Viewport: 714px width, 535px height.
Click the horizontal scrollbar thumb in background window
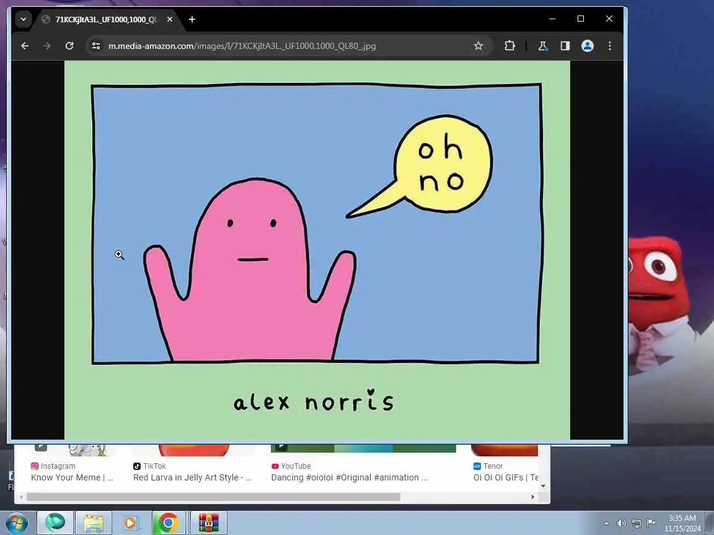click(x=213, y=497)
